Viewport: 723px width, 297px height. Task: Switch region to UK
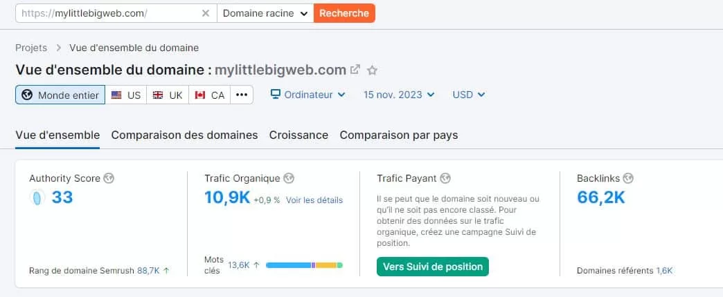click(x=168, y=95)
